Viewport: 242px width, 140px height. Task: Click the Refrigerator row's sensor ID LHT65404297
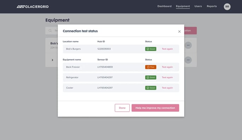point(105,77)
